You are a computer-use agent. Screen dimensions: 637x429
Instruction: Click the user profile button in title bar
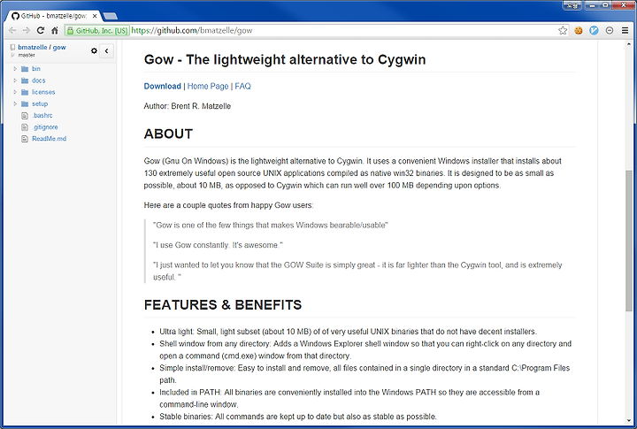572,5
